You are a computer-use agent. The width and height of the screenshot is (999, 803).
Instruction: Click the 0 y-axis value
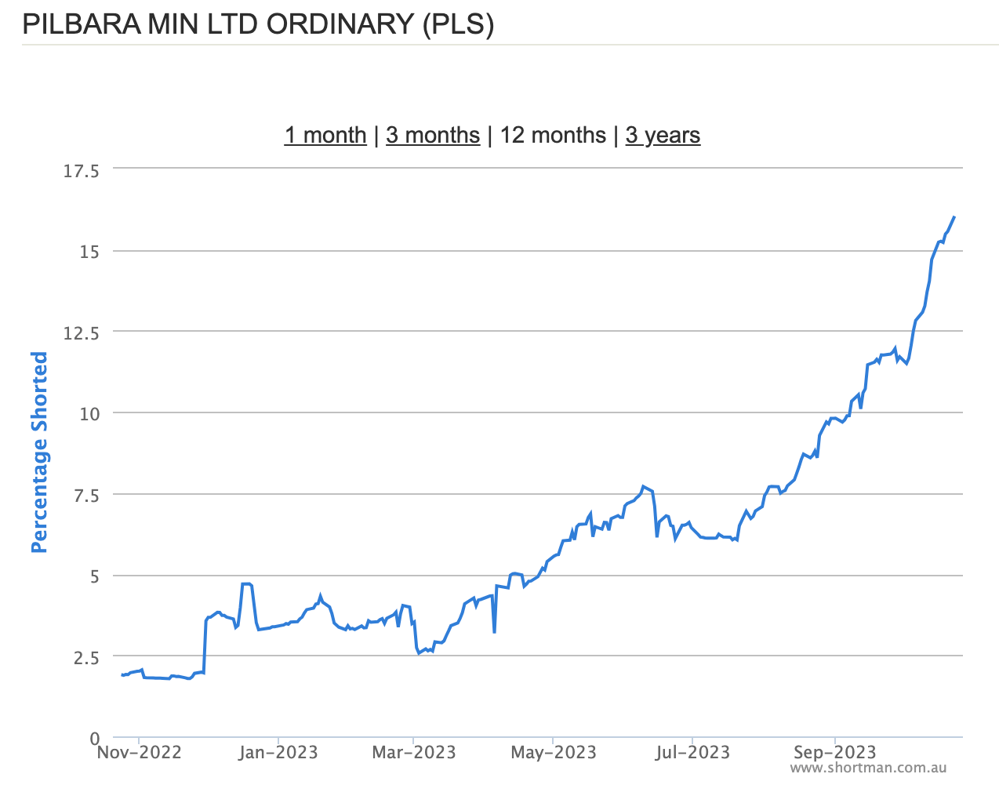[x=95, y=739]
